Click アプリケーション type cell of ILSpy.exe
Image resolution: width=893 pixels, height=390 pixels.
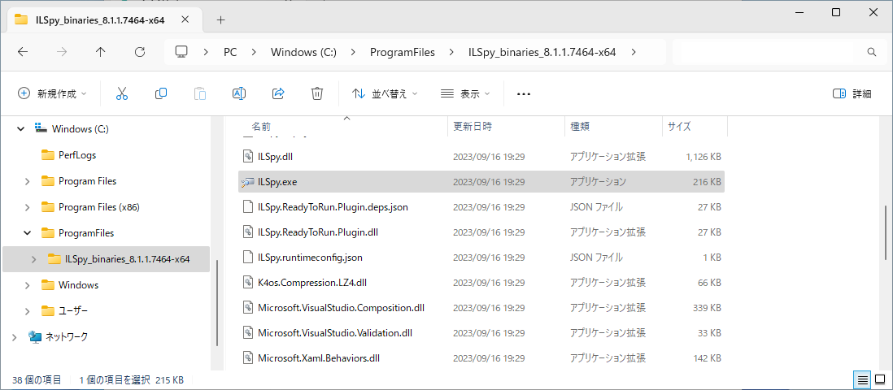[599, 182]
